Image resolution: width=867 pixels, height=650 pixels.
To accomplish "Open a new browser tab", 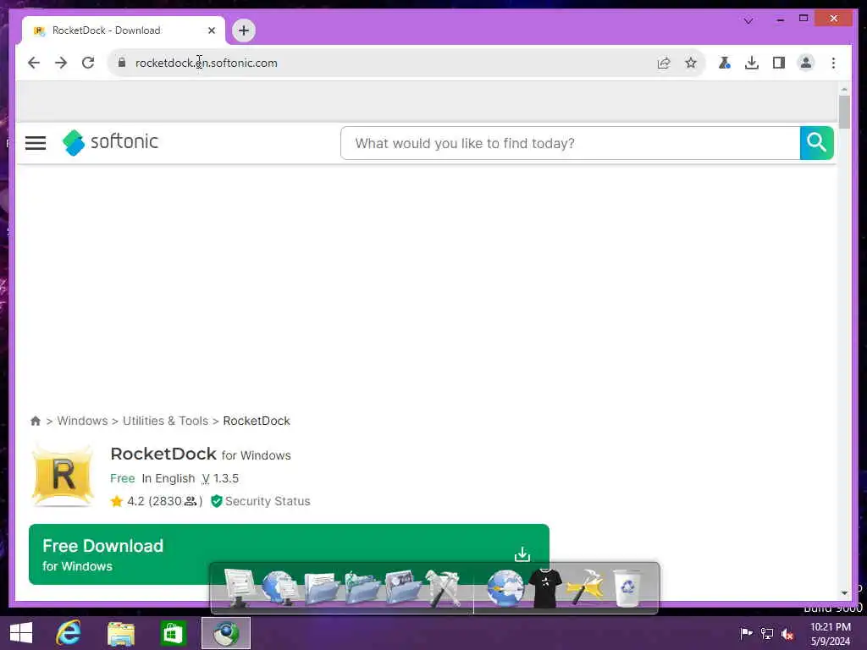I will pyautogui.click(x=244, y=30).
